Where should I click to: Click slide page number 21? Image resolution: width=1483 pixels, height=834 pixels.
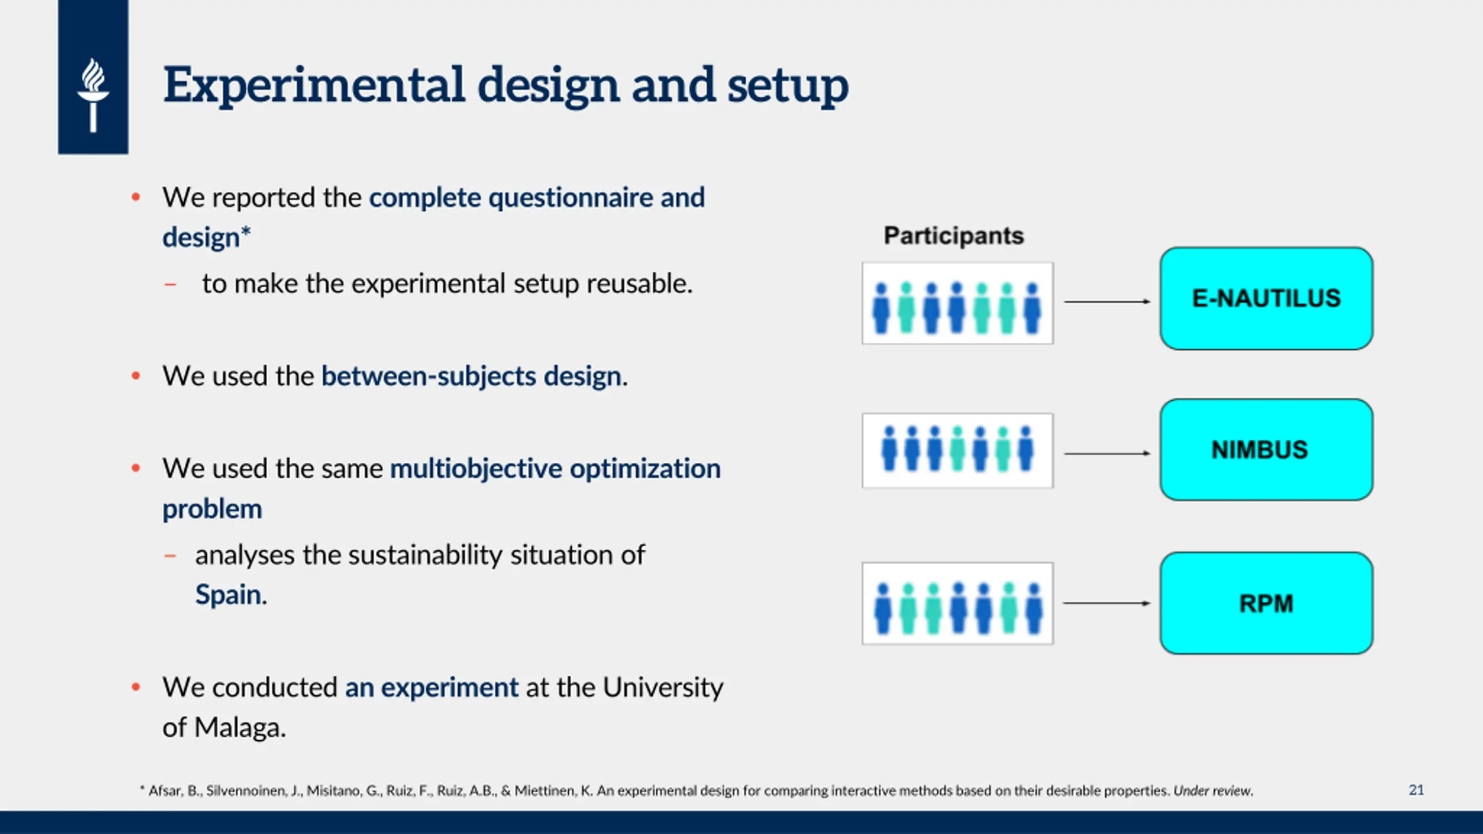click(x=1416, y=790)
